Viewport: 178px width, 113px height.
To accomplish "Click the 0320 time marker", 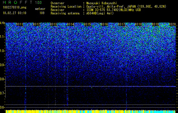I will click(x=172, y=24).
